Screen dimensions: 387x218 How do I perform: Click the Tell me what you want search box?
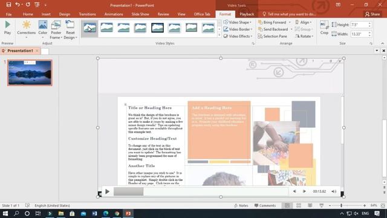289,14
